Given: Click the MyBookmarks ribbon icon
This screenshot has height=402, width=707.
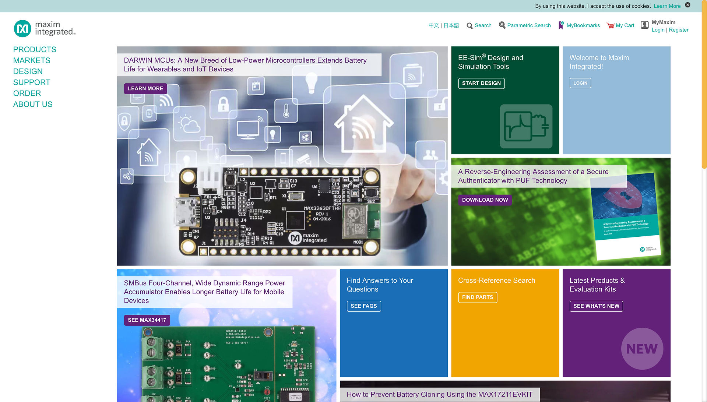Looking at the screenshot, I should [561, 25].
